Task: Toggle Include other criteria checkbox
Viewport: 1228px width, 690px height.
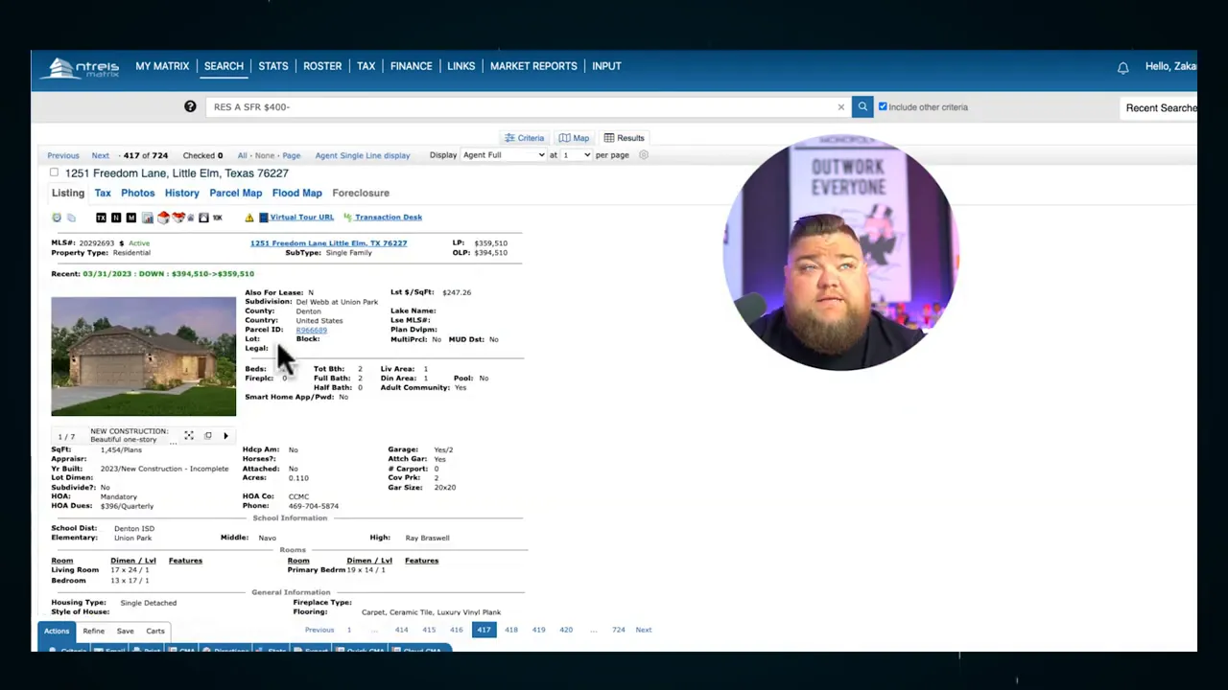Action: [883, 107]
